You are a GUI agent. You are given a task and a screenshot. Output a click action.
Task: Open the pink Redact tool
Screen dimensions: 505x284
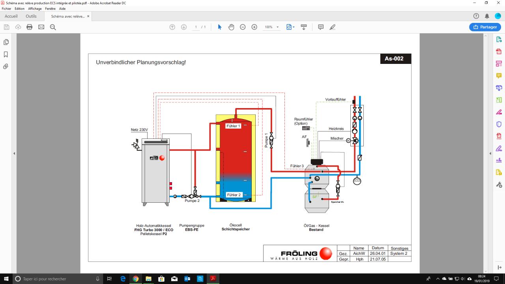point(499,112)
